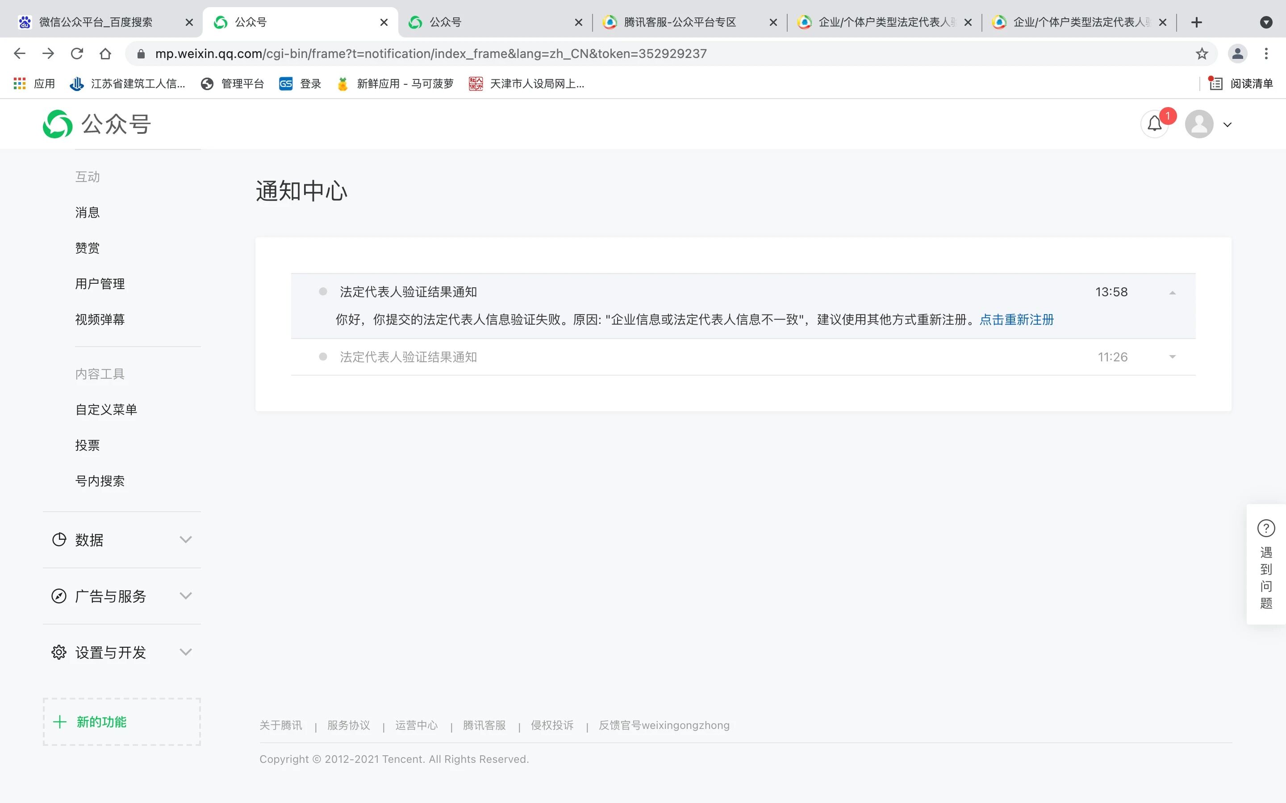The height and width of the screenshot is (803, 1286).
Task: Collapse the 13:58 notification arrow
Action: (1172, 293)
